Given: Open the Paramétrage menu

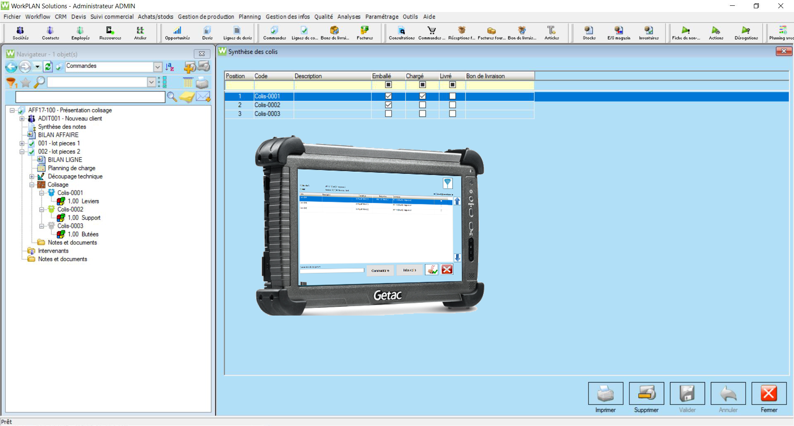Looking at the screenshot, I should 381,17.
